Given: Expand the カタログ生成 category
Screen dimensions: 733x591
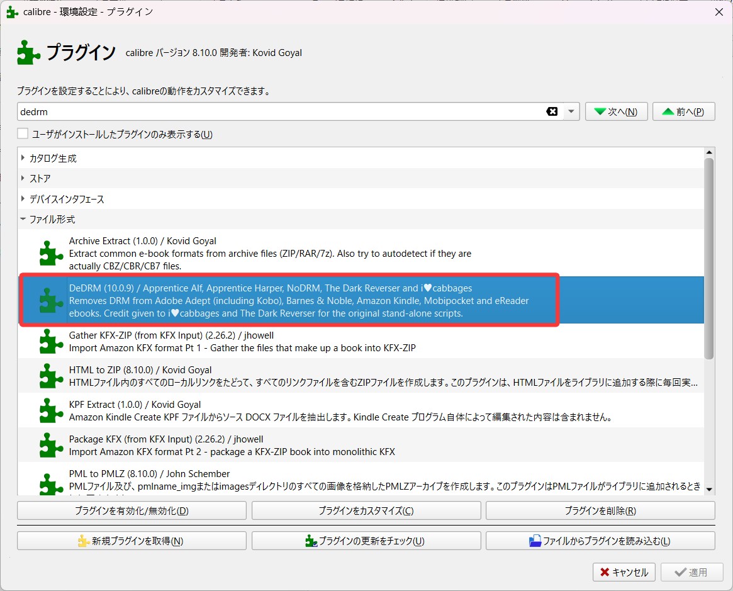Looking at the screenshot, I should click(x=23, y=158).
